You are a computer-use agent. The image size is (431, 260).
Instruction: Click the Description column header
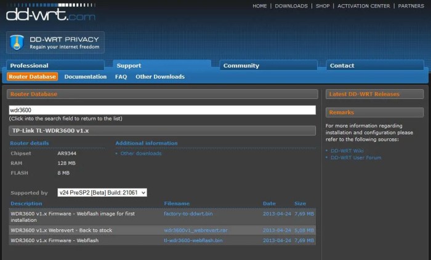(x=26, y=203)
